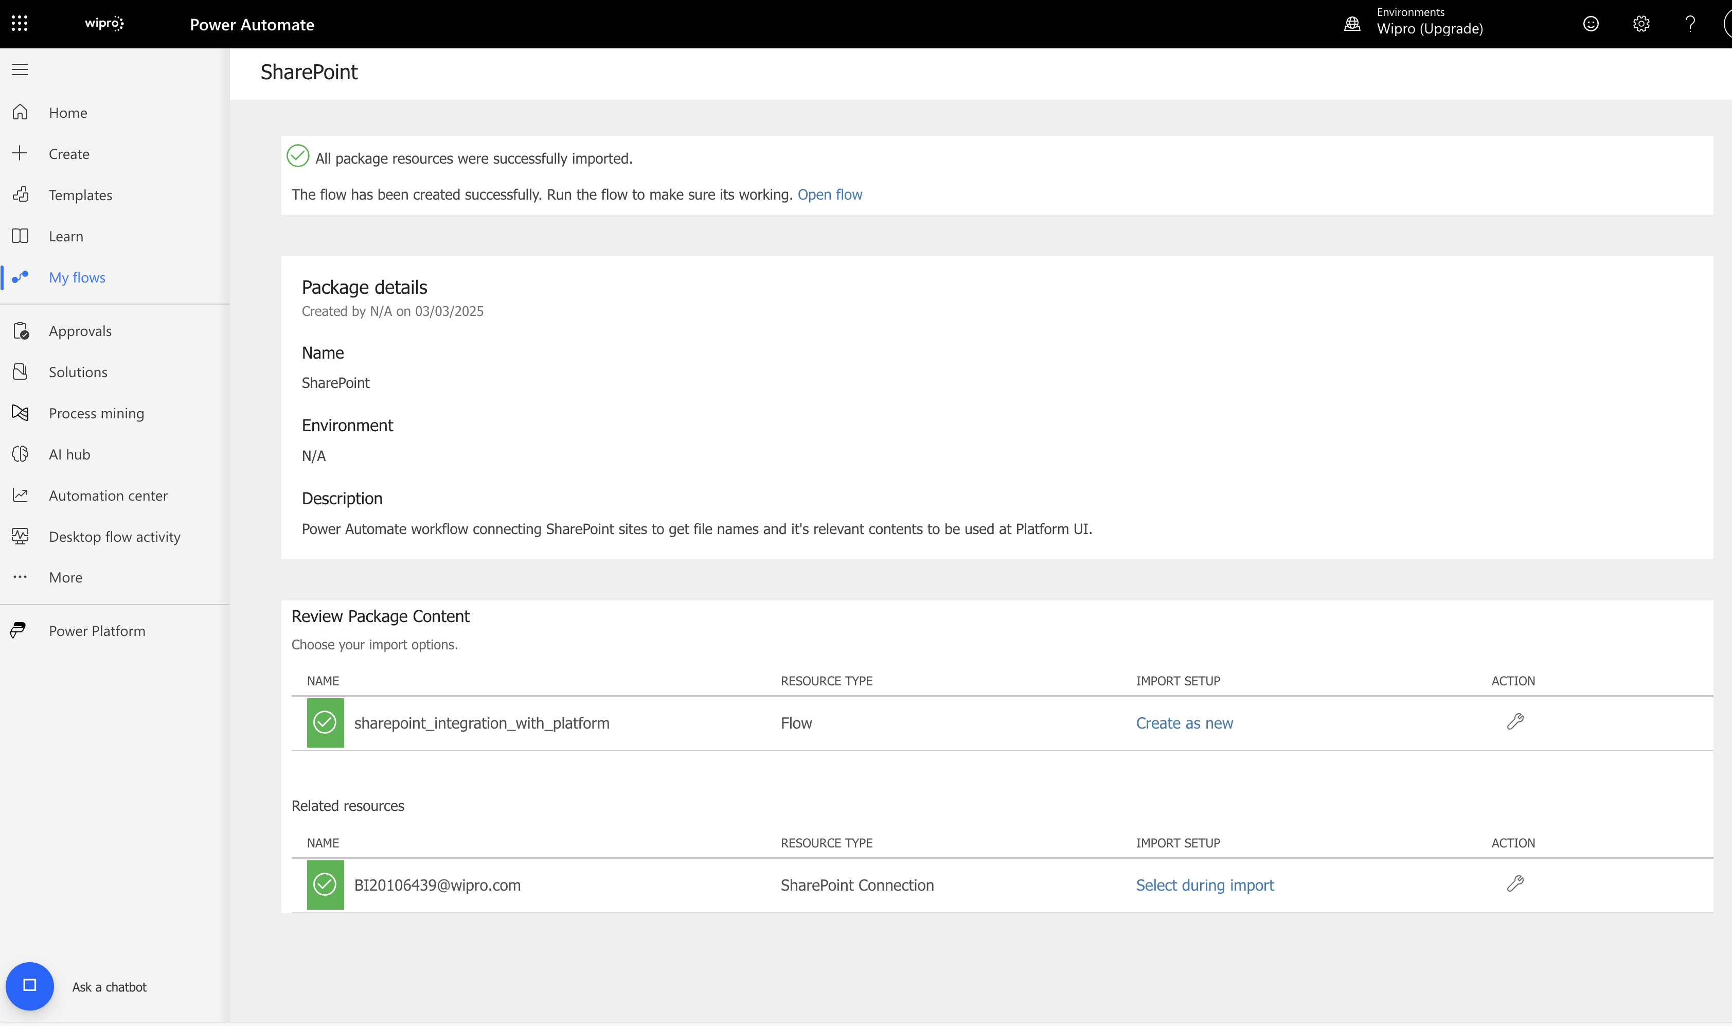Click the My flows icon
Viewport: 1732px width, 1026px height.
(x=20, y=277)
